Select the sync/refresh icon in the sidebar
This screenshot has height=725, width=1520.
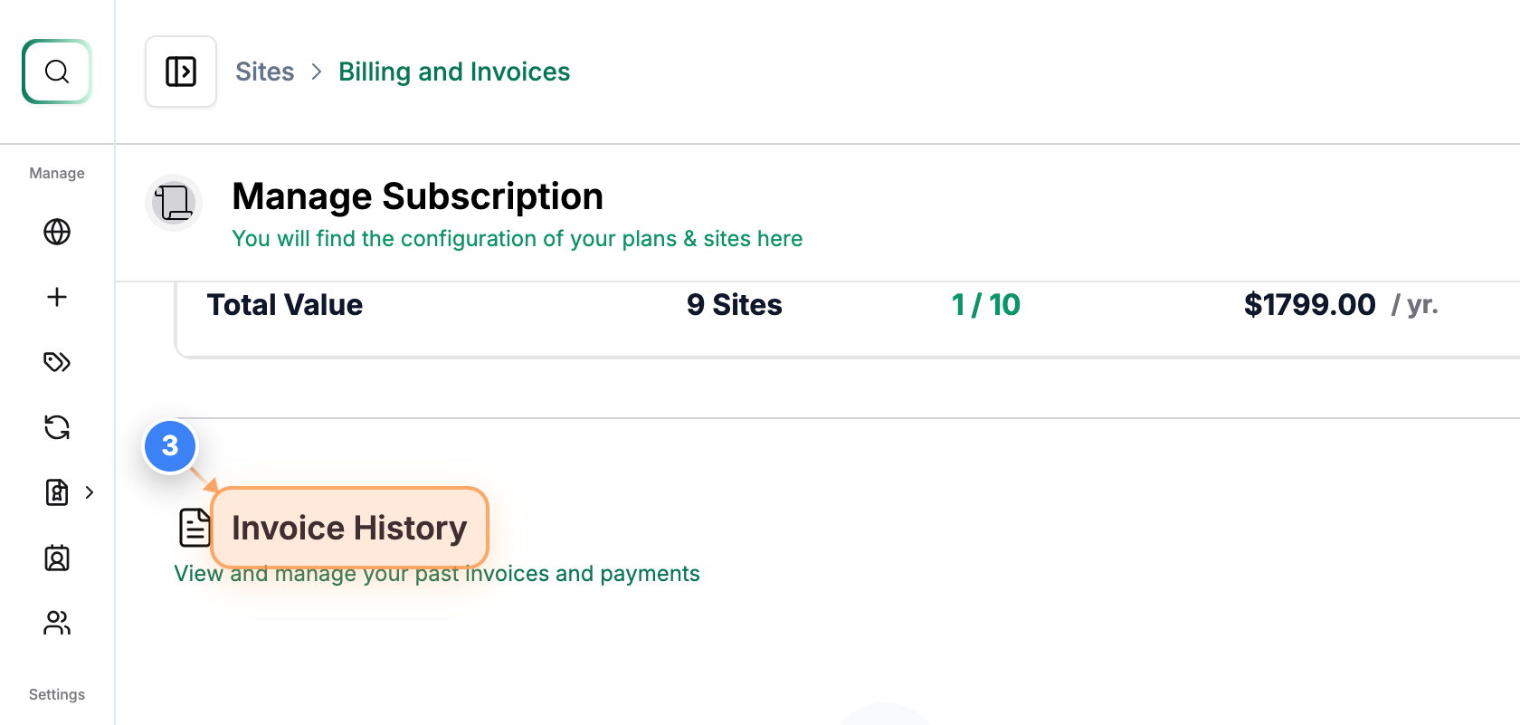[x=57, y=427]
